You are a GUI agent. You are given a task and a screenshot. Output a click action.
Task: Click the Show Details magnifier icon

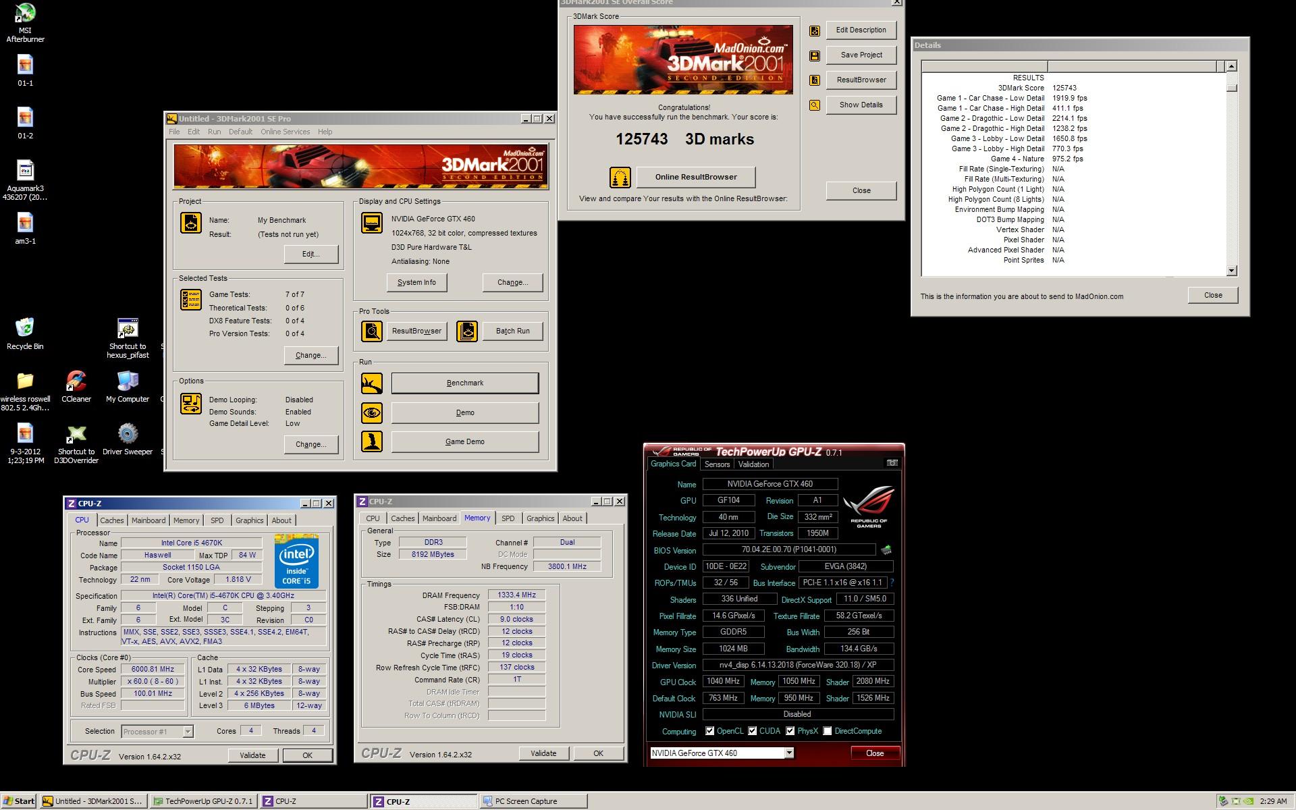(x=815, y=105)
